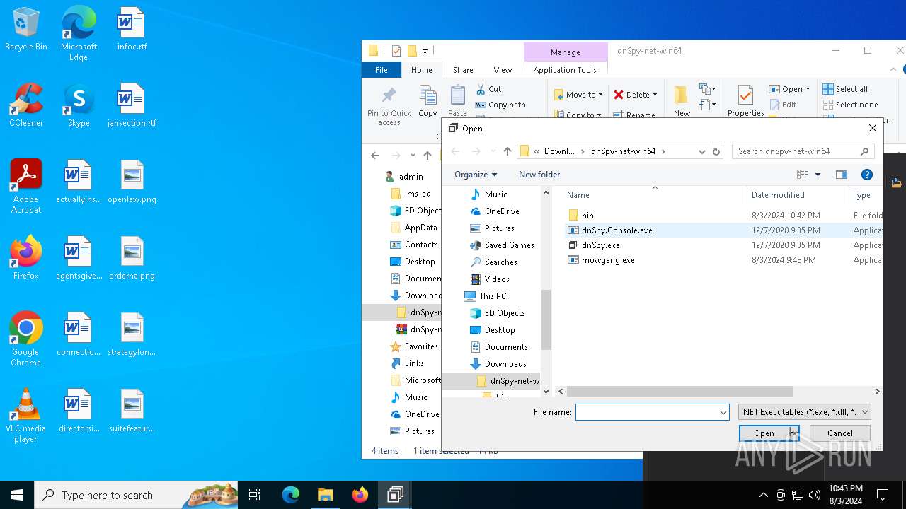Open the Open button split arrow
906x509 pixels.
794,433
